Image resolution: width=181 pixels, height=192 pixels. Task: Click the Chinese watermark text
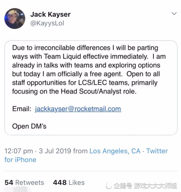coord(145,186)
